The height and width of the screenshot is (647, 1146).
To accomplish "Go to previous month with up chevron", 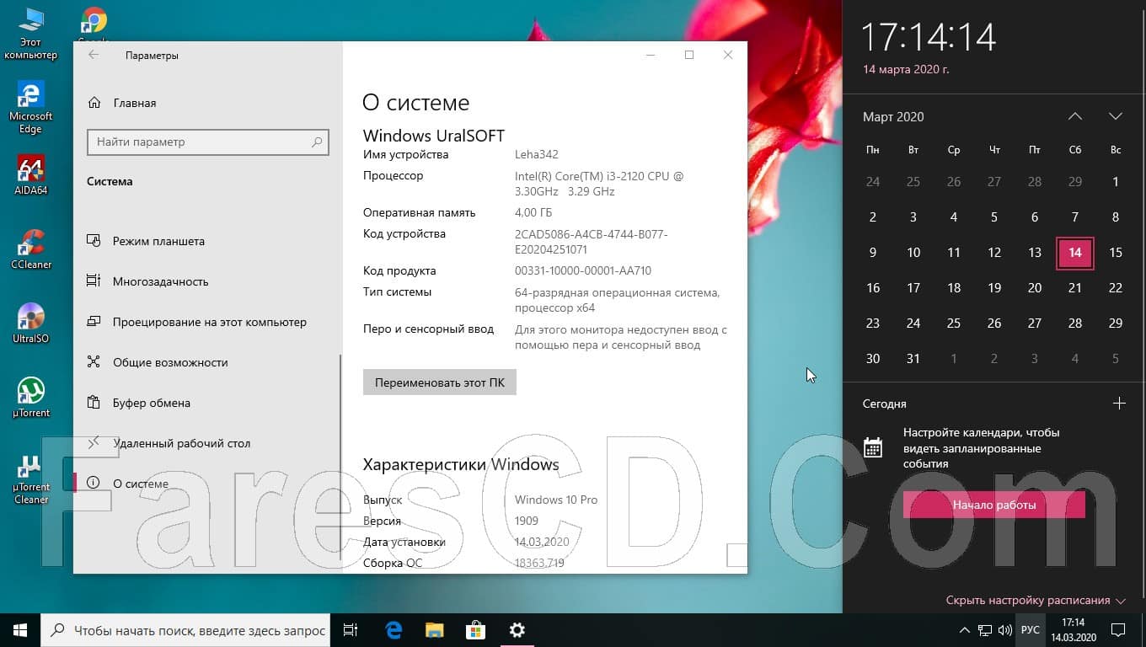I will click(1074, 116).
